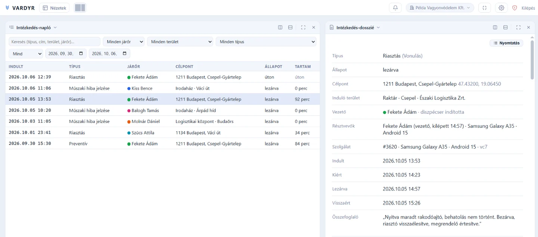Sort the table by the JÁRŐR column
The image size is (538, 237).
click(133, 67)
